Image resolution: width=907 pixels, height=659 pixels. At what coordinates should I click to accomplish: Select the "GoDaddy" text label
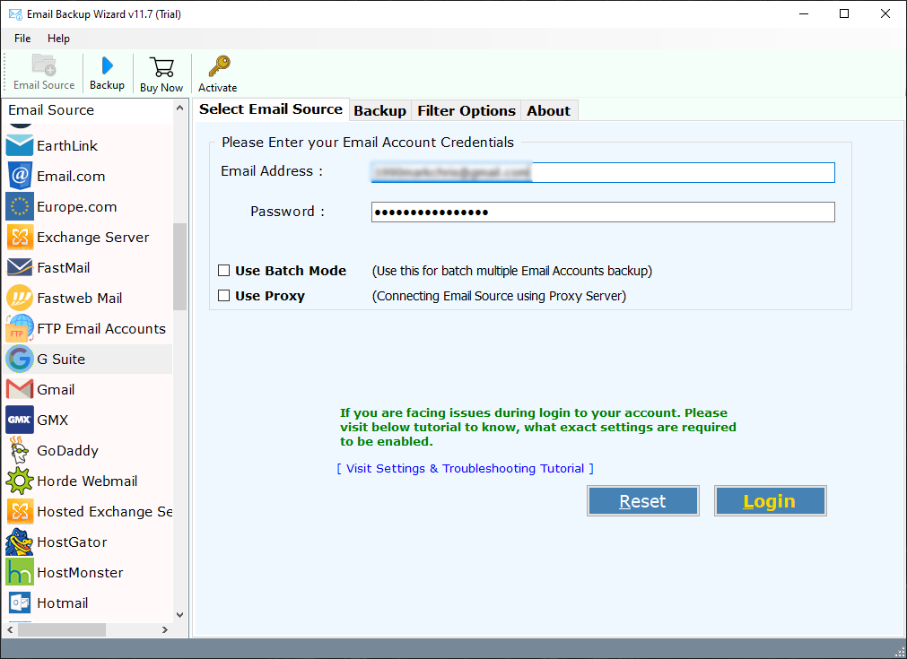coord(67,450)
